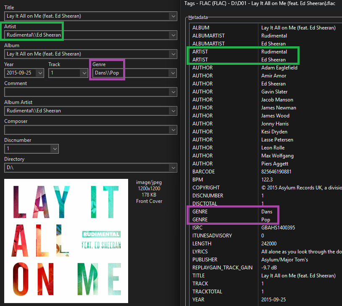Screen dimensions: 342x306
Task: Select the AUTHOR row Adam Eaglefield
Action: click(x=266, y=68)
